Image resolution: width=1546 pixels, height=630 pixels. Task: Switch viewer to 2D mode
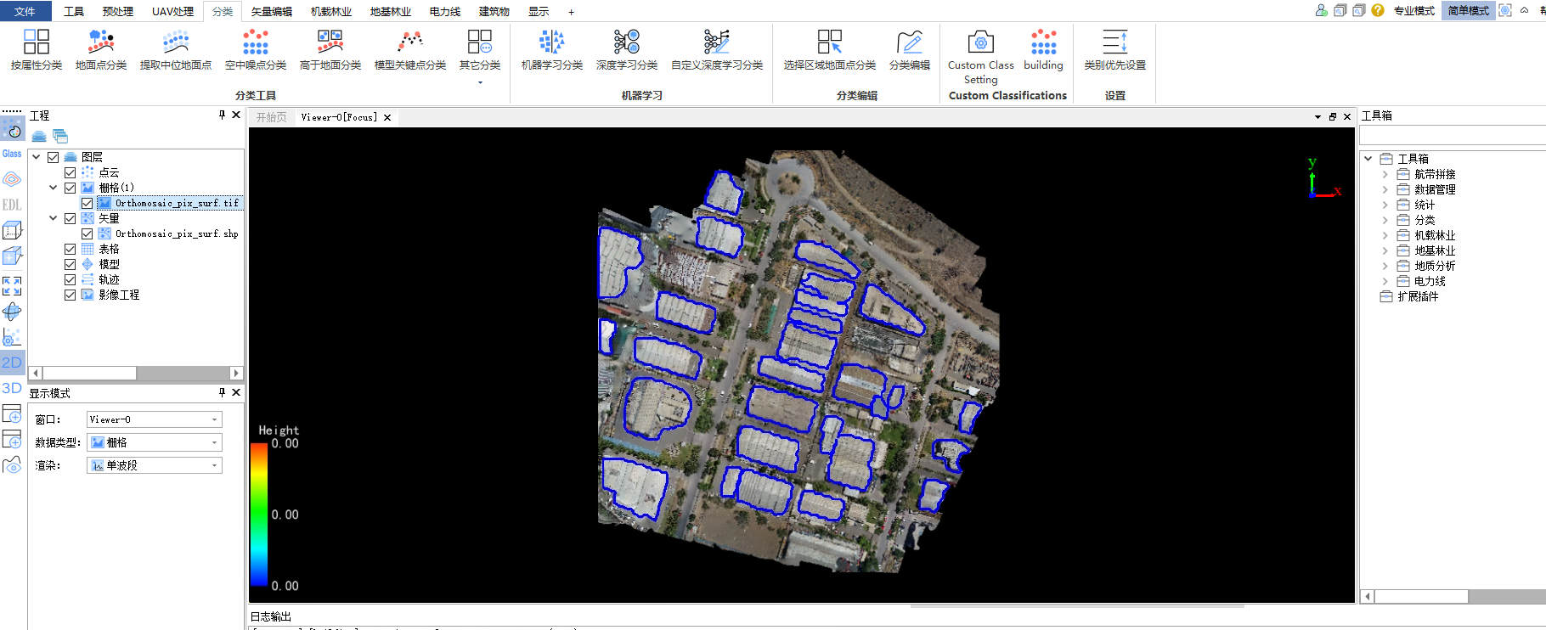click(x=12, y=363)
